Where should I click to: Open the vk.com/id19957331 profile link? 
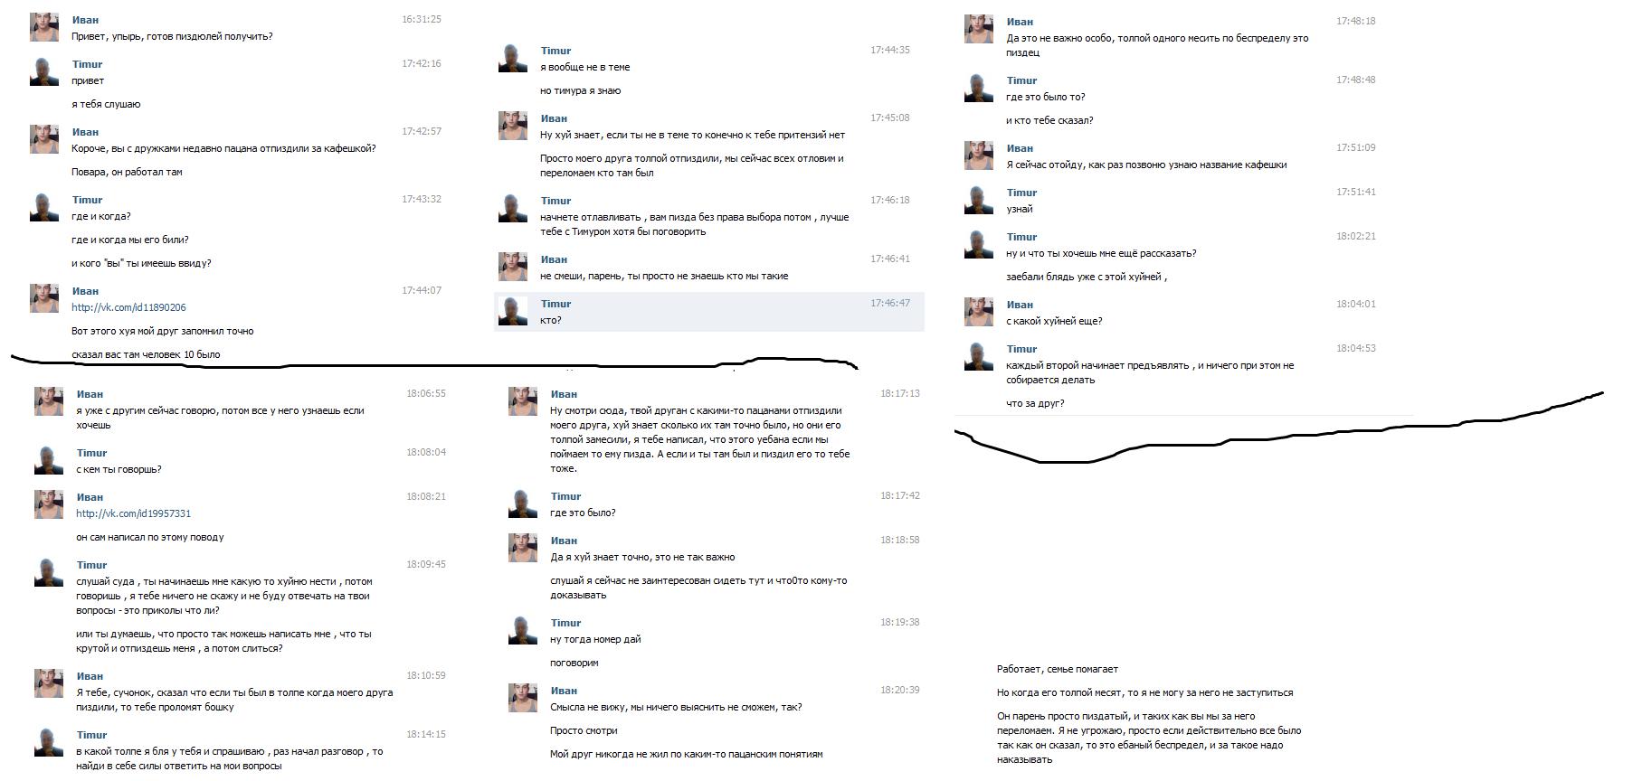click(x=133, y=513)
